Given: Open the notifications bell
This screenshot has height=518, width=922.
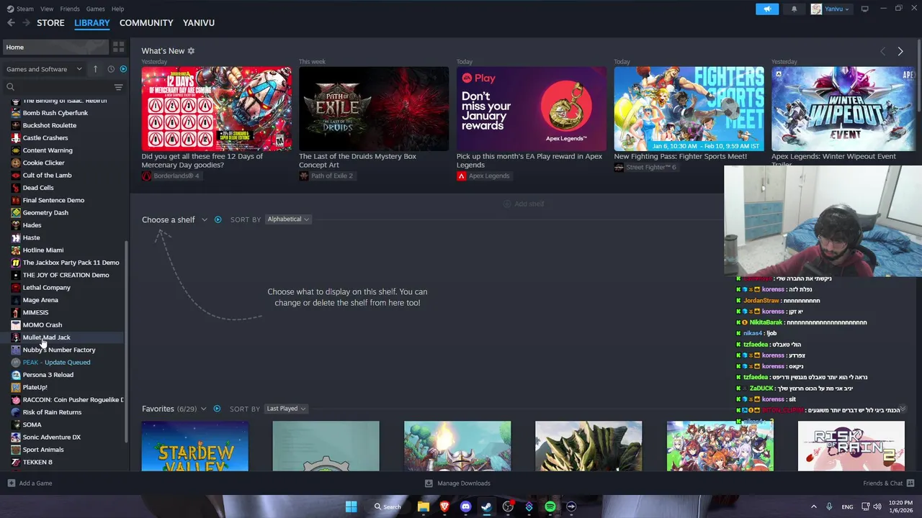Looking at the screenshot, I should tap(794, 9).
